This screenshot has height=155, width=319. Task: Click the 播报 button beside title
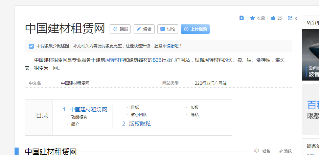pyautogui.click(x=120, y=29)
